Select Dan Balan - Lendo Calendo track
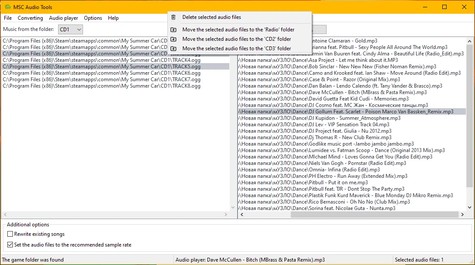Viewport: 475px width, 265px height. click(x=352, y=86)
